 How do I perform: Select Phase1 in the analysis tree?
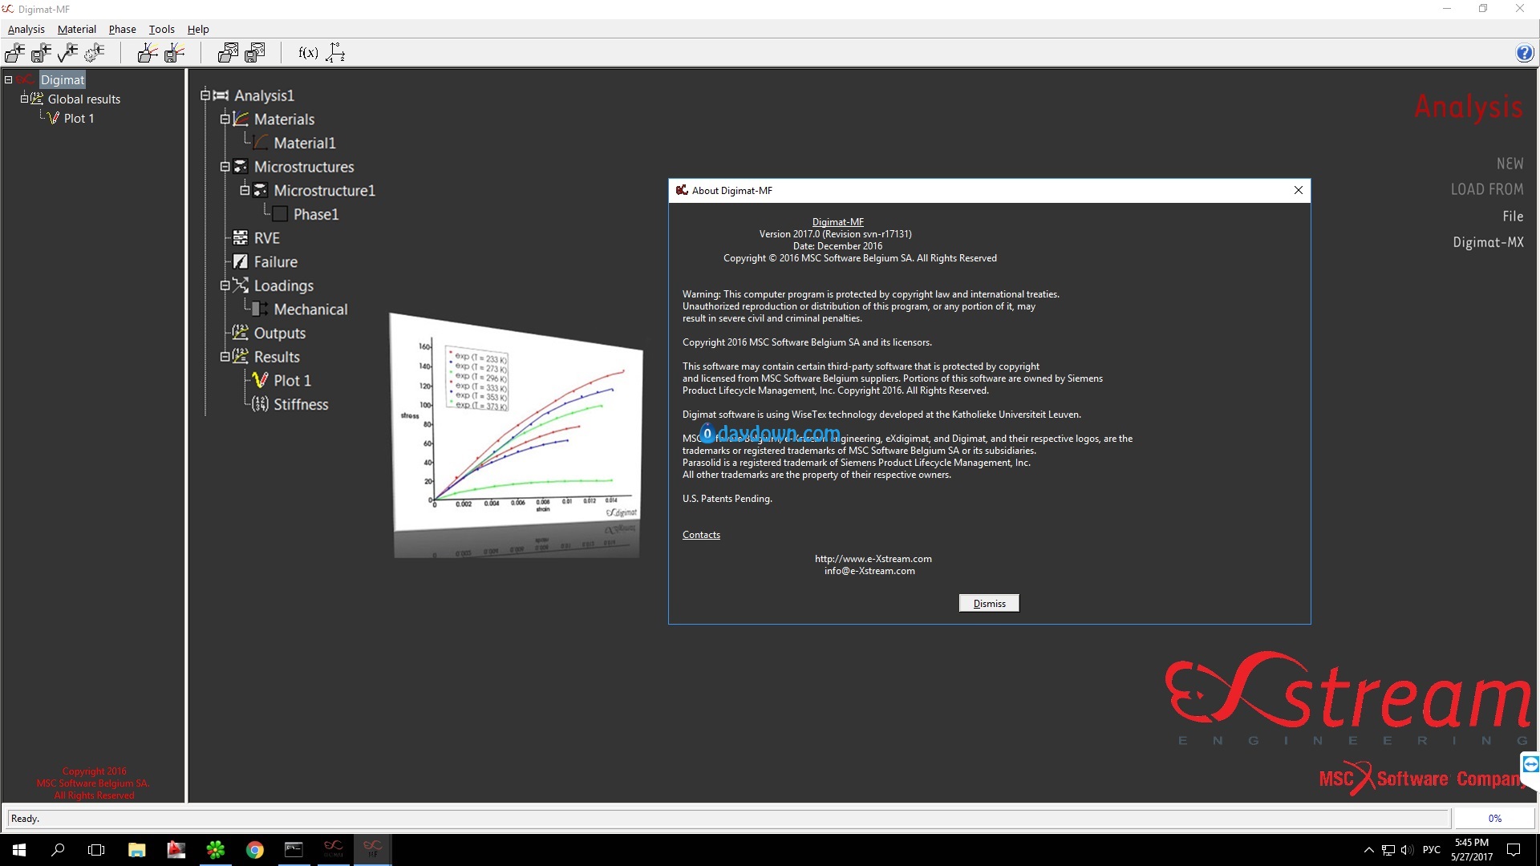tap(315, 214)
